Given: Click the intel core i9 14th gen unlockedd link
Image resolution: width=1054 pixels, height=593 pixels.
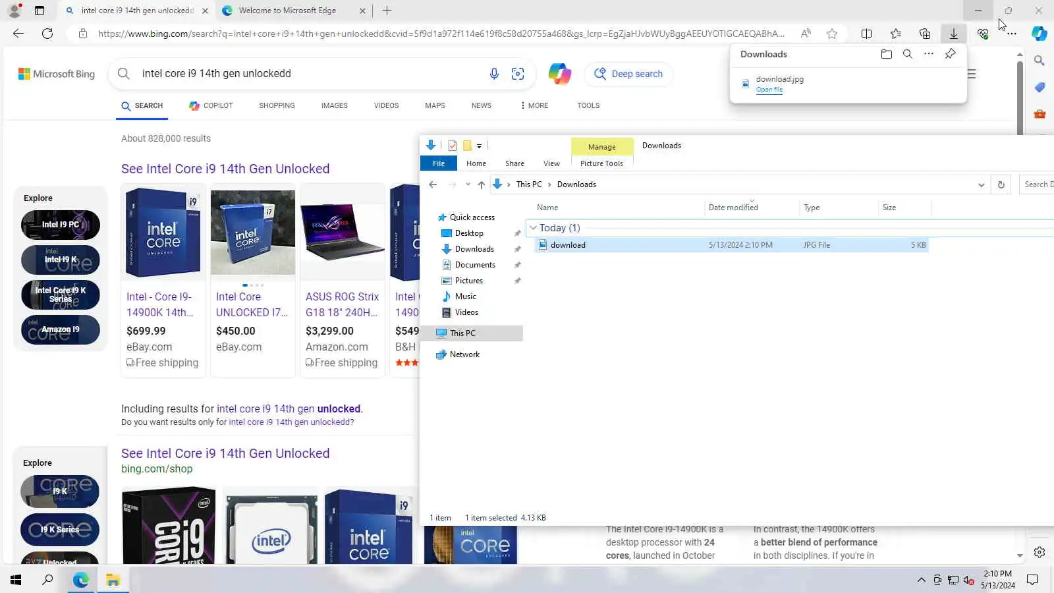Looking at the screenshot, I should [289, 422].
